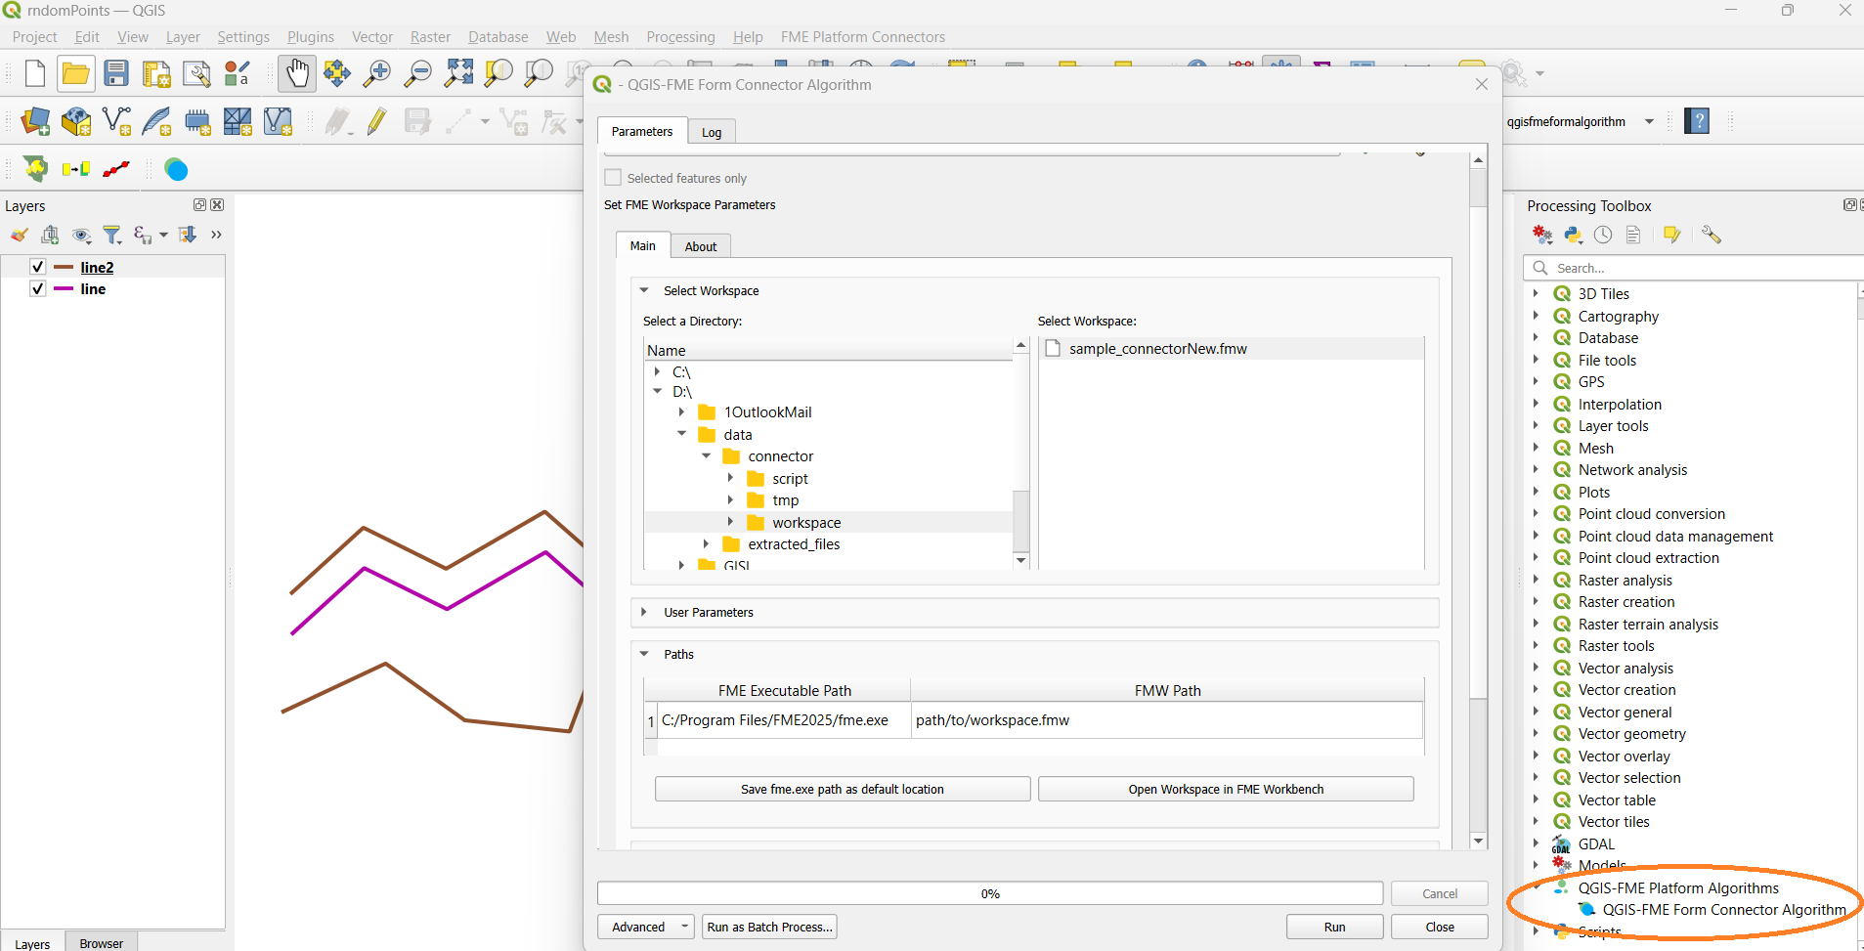Viewport: 1864px width, 951px height.
Task: Open toolbox Options wrench icon
Action: coord(1711,235)
